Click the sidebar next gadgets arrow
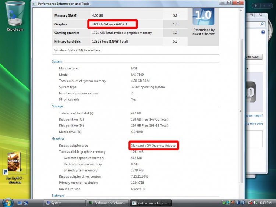The image size is (276, 207). 269,6
